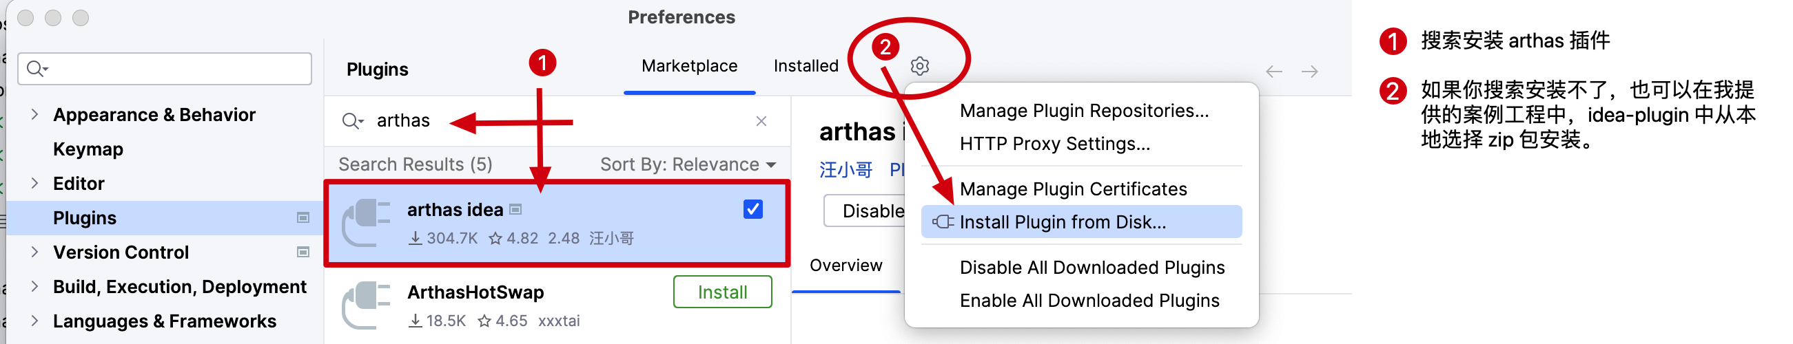
Task: Click the 18.5K downloads of ArthasHotSwap
Action: 437,321
